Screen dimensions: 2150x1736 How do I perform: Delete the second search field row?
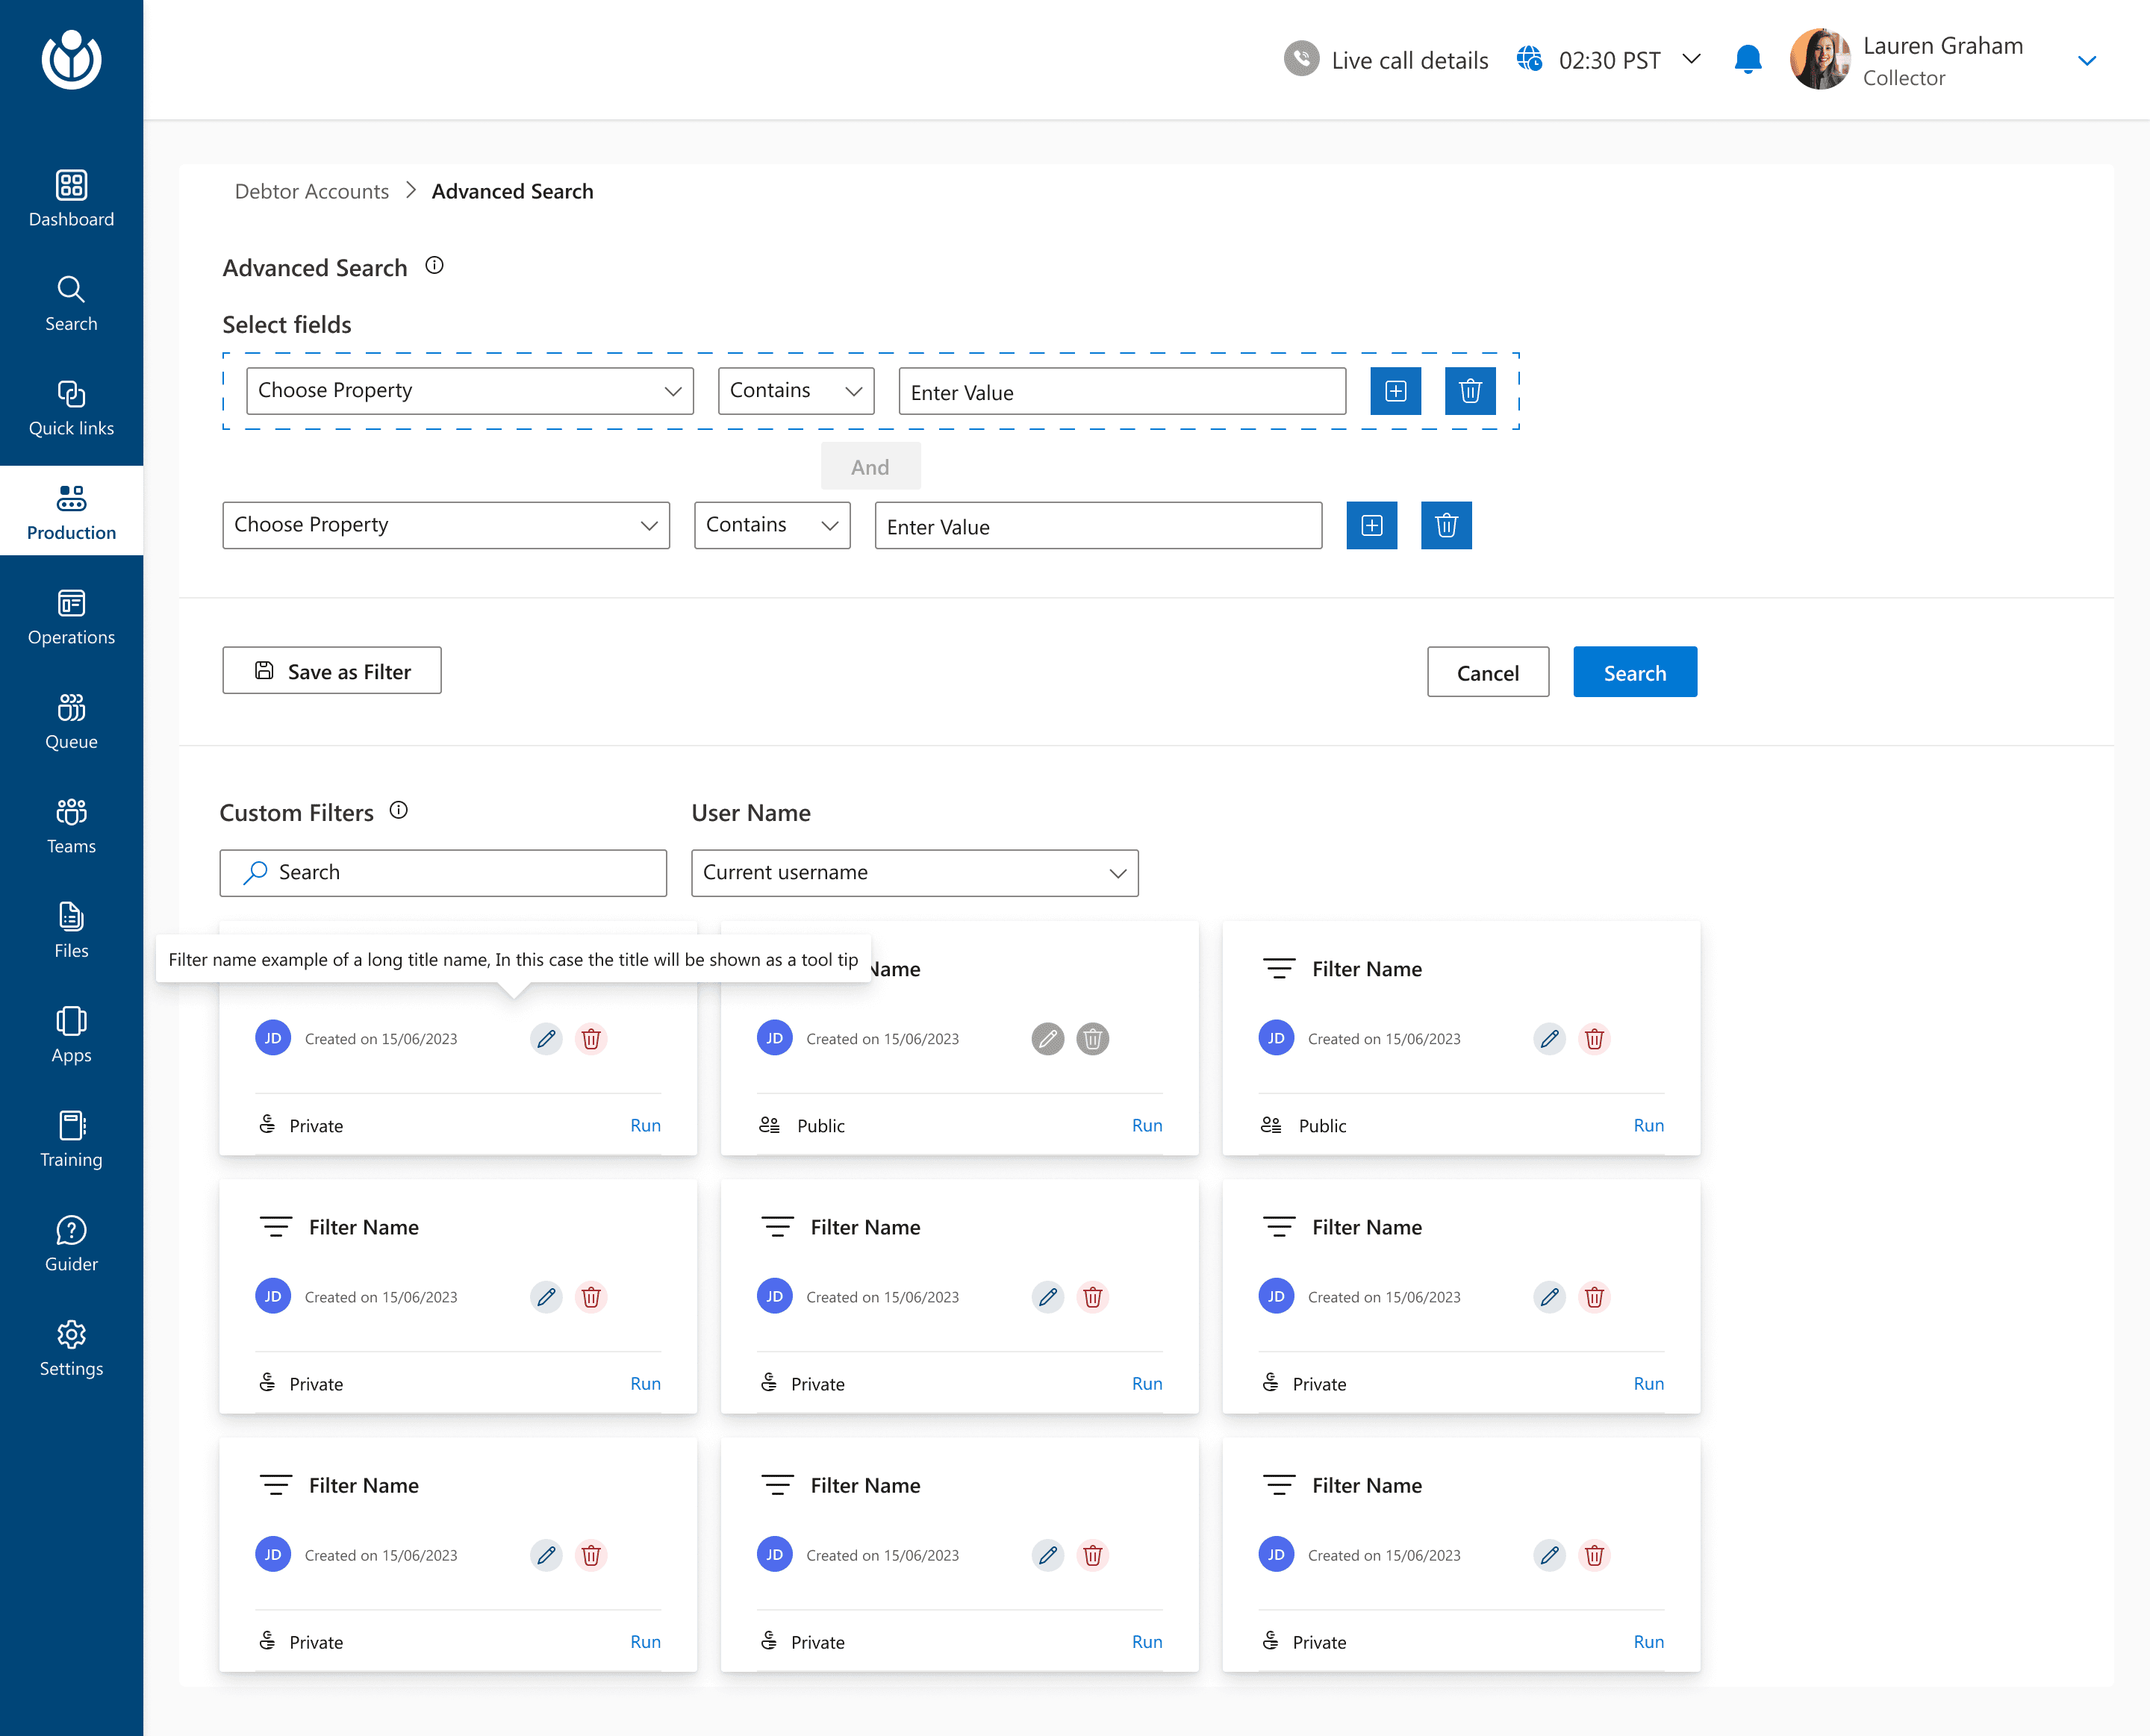click(1445, 525)
